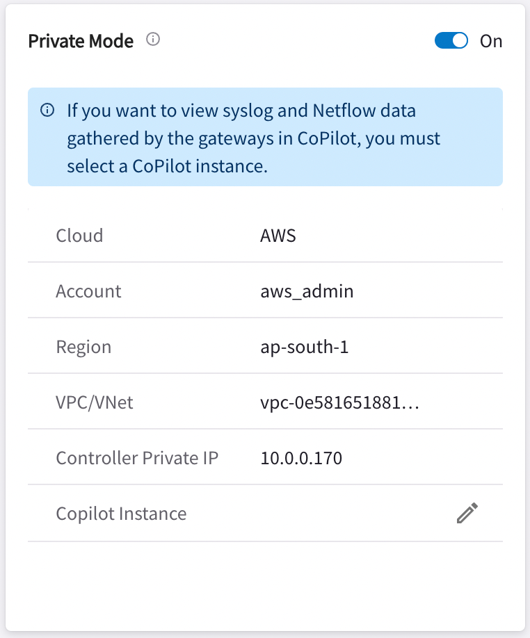Click the info icon in the blue banner
530x638 pixels.
pos(47,111)
